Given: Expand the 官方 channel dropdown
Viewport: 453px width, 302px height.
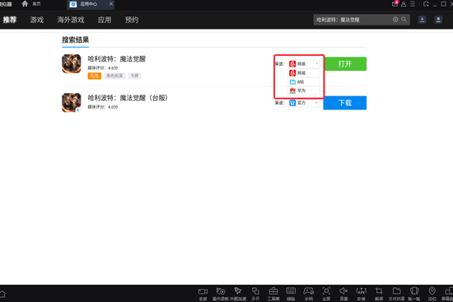Looking at the screenshot, I should [304, 103].
